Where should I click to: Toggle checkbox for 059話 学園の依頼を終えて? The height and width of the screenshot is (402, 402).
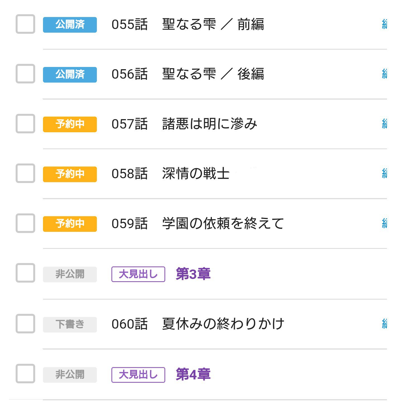25,223
